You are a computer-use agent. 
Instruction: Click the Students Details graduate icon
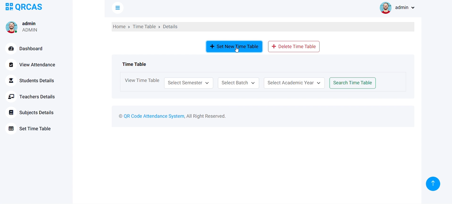[x=11, y=80]
